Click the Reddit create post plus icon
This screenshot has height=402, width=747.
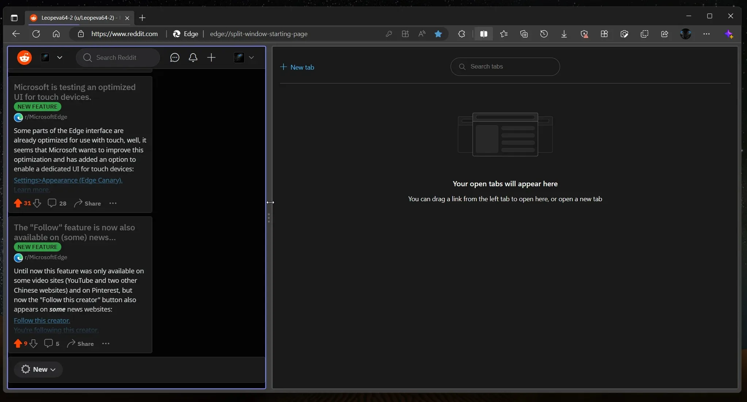[211, 58]
